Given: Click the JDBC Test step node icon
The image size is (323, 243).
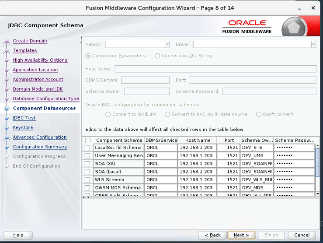Looking at the screenshot, I should tap(7, 118).
